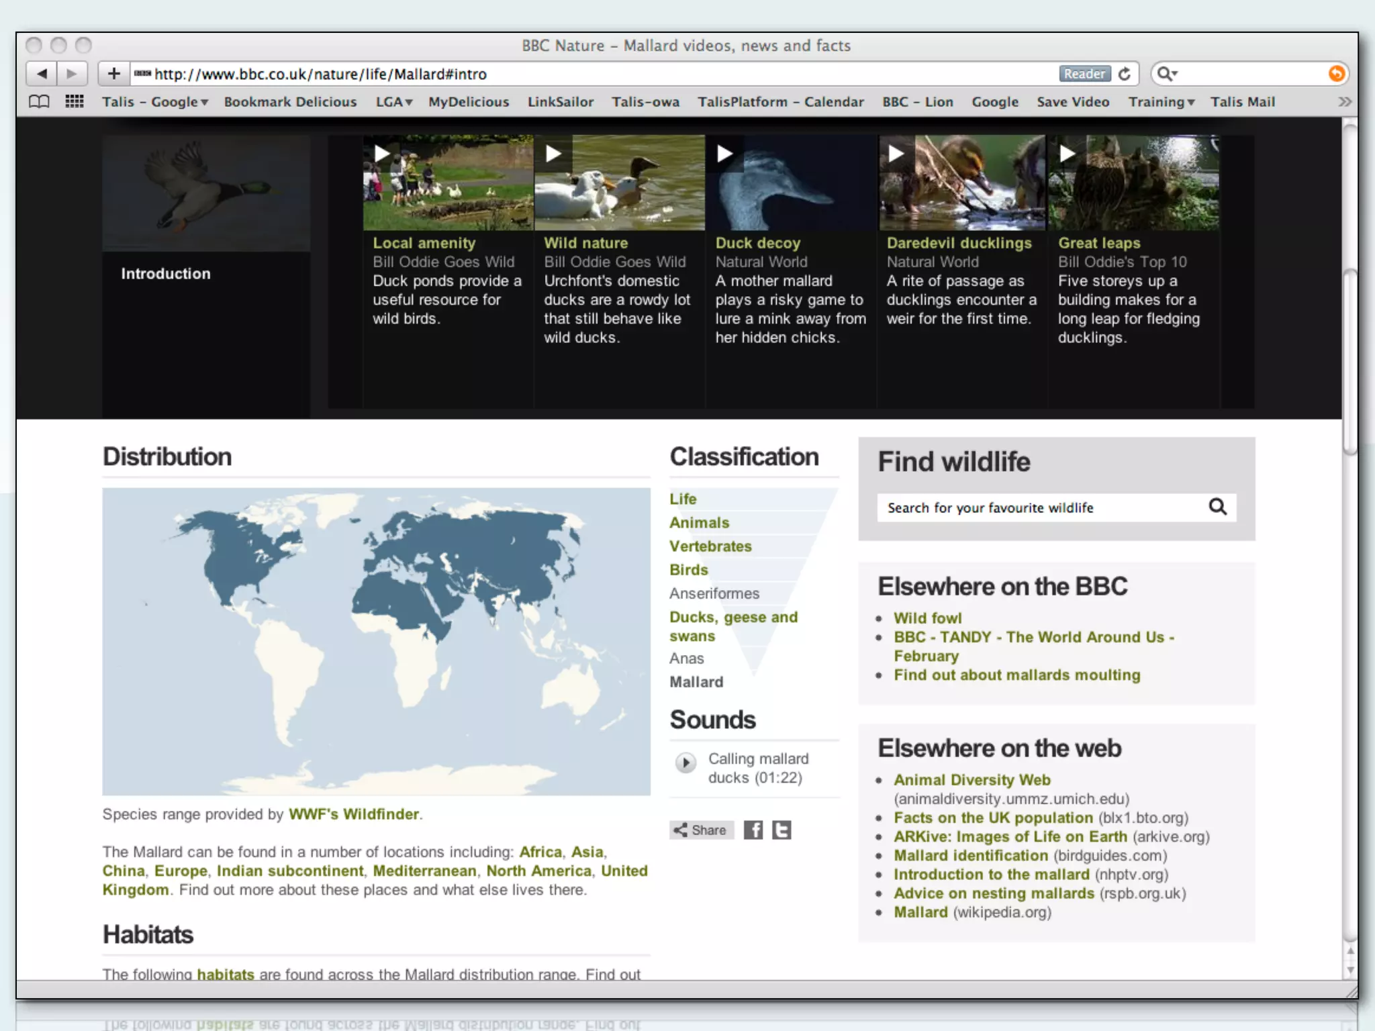Click the Share button
The width and height of the screenshot is (1375, 1031).
701,830
